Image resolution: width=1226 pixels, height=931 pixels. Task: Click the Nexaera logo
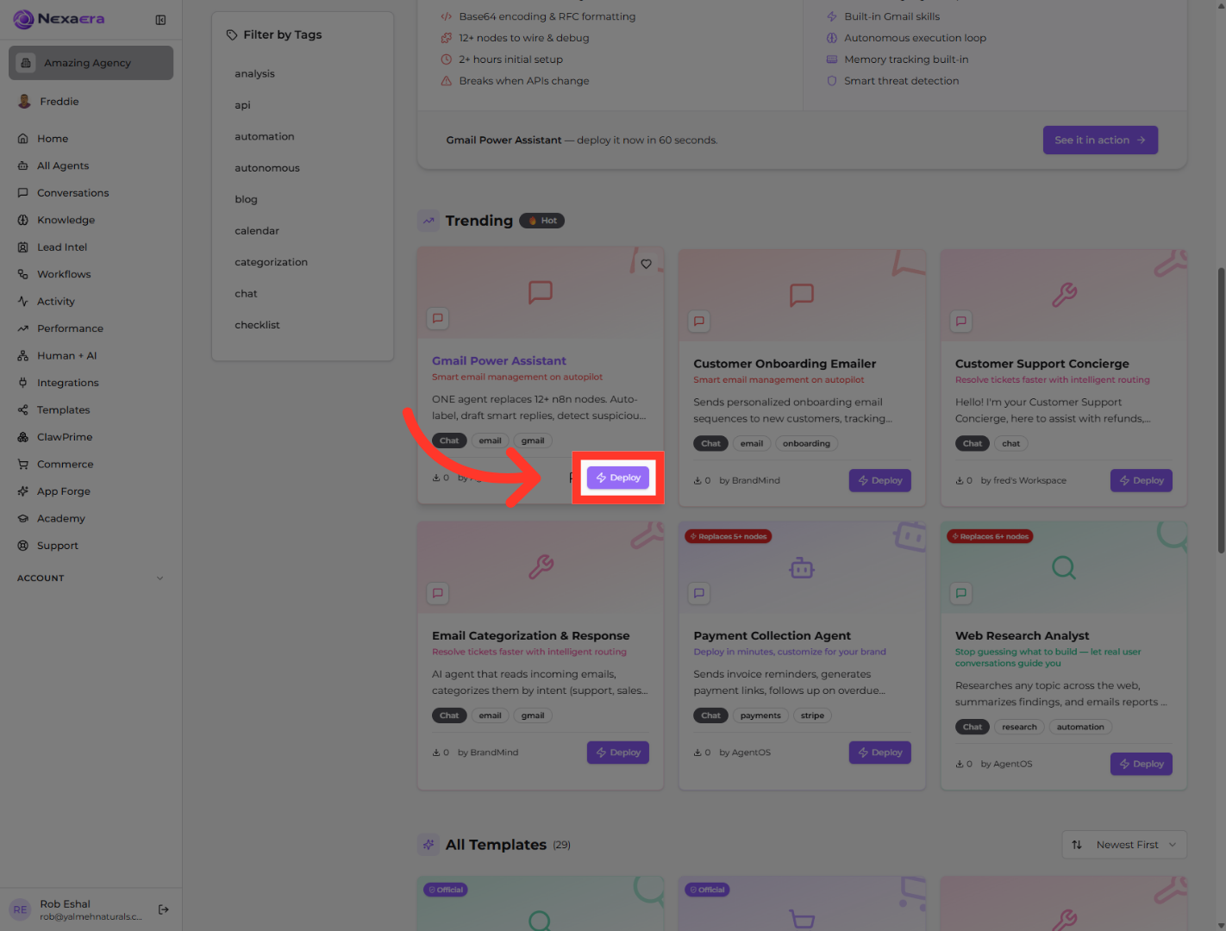pyautogui.click(x=59, y=19)
